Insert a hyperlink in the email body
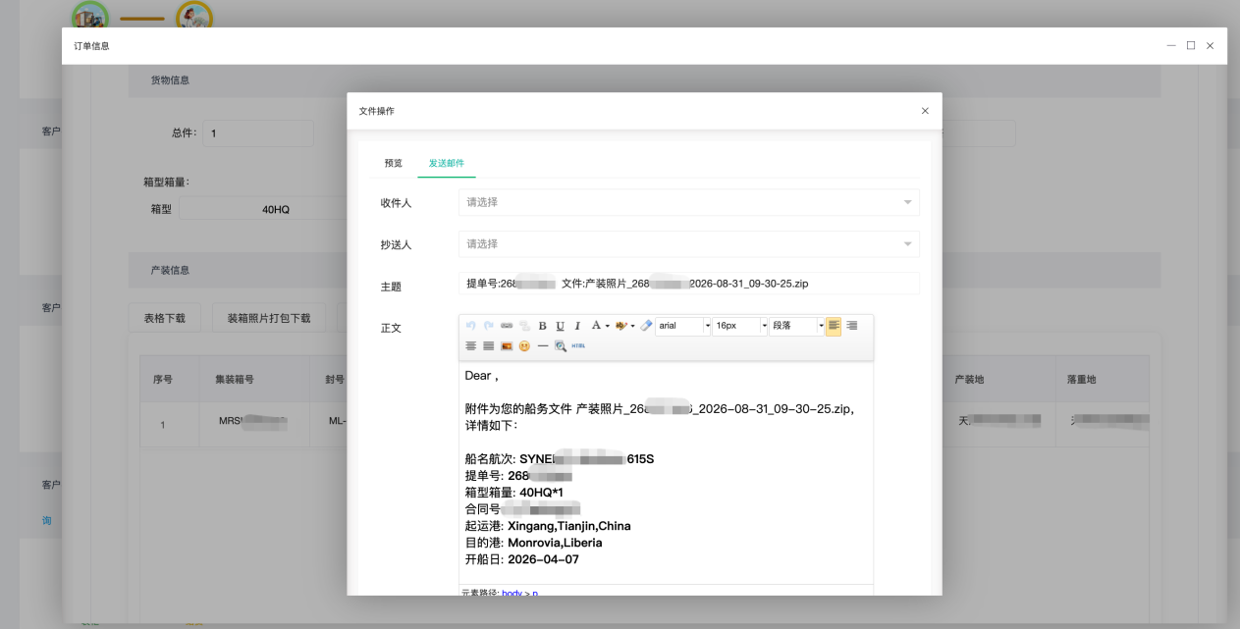1240x629 pixels. click(507, 326)
